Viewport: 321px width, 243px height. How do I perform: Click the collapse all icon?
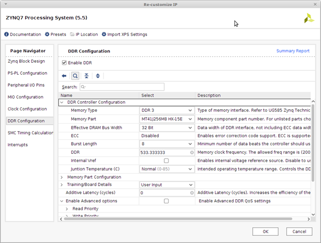(x=87, y=76)
